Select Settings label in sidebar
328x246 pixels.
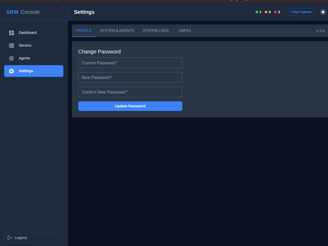pos(26,71)
